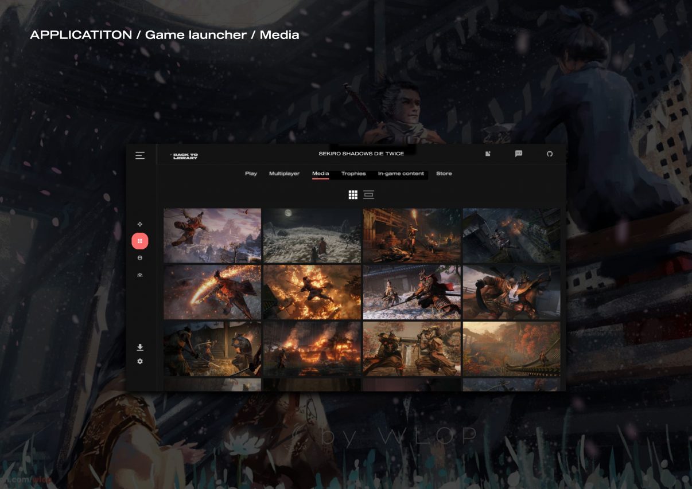Open screenshot of ninja leaping over castle
The image size is (692, 489).
pos(212,236)
